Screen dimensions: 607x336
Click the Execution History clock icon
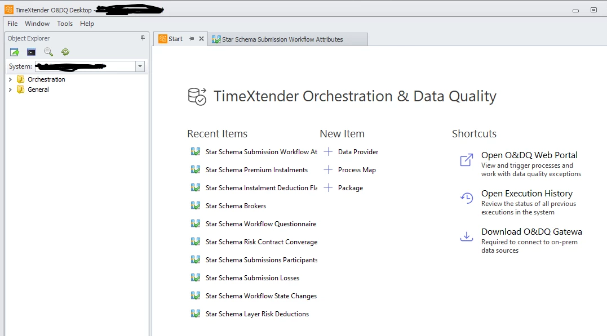coord(467,198)
